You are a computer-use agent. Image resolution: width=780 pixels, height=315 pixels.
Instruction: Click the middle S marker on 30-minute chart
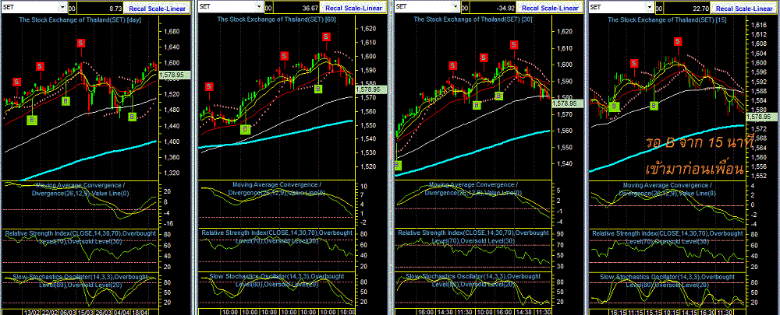point(483,58)
